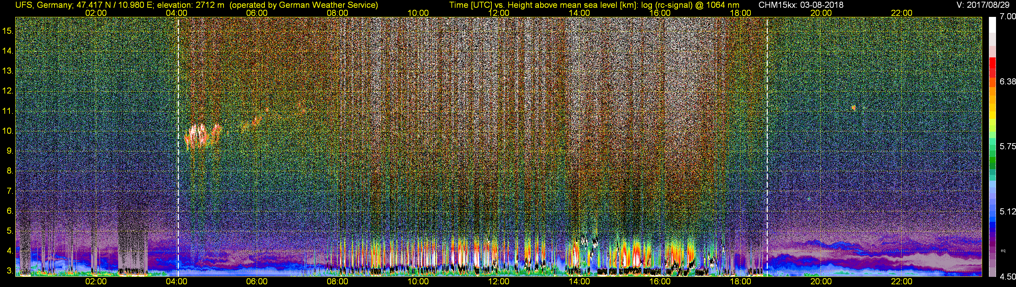Click the 7. km height axis label
This screenshot has height=287, width=1016.
point(10,191)
